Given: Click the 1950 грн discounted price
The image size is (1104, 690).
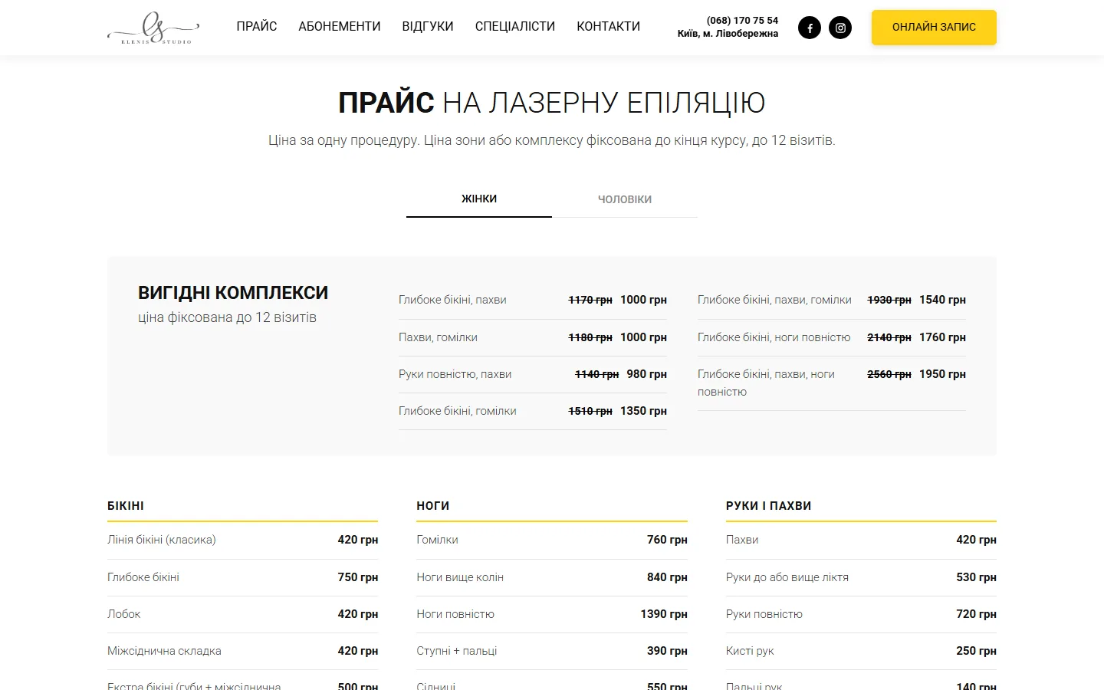Looking at the screenshot, I should pos(942,374).
